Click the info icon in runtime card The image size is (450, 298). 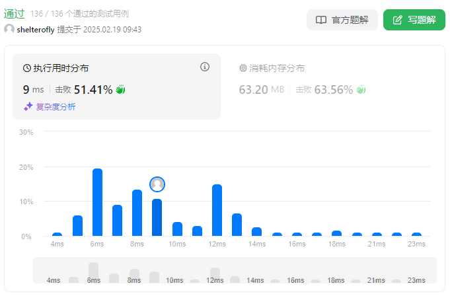[205, 67]
